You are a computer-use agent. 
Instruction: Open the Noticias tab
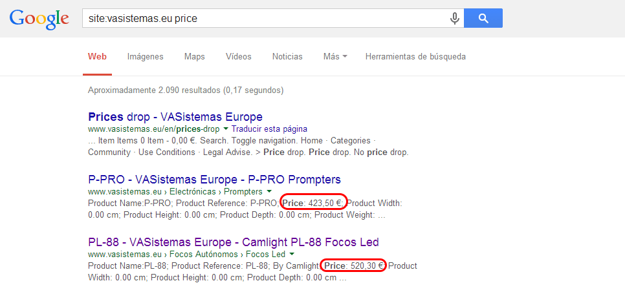(287, 56)
